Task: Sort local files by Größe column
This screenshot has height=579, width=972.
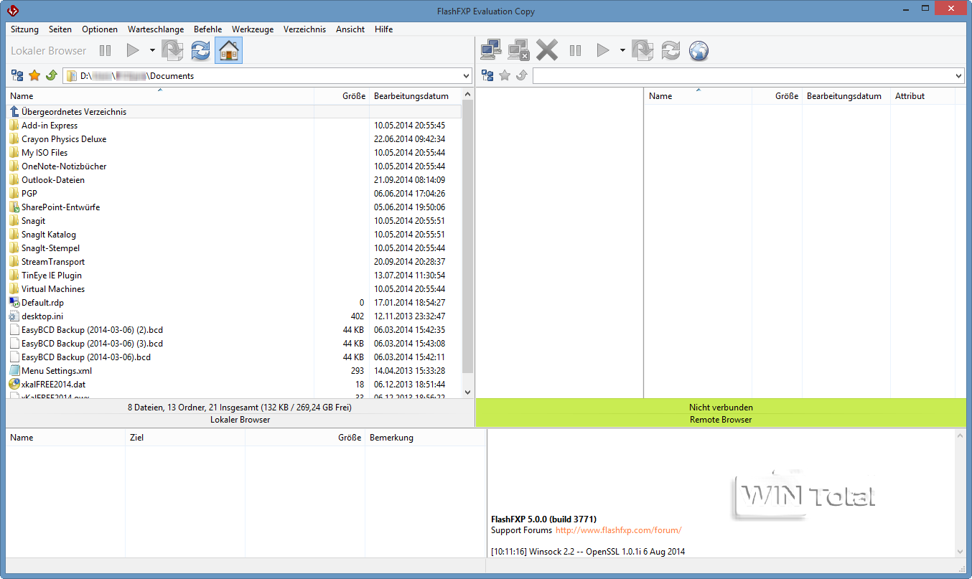Action: point(342,96)
